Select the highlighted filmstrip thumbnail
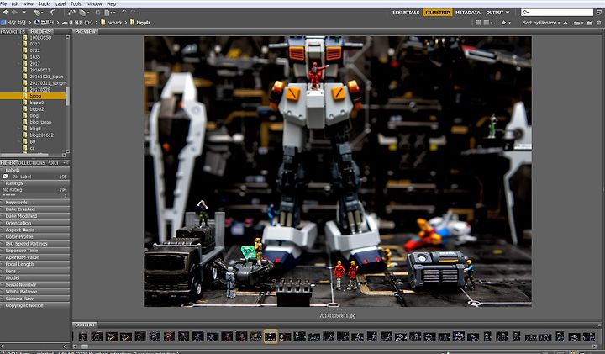This screenshot has height=354, width=605. pyautogui.click(x=271, y=336)
